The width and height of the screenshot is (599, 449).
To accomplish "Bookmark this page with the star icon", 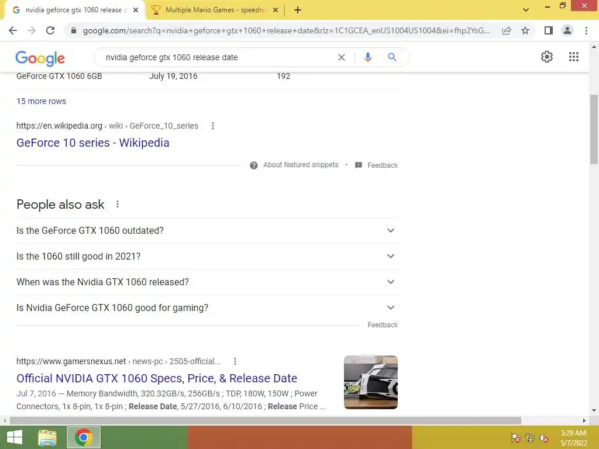I will [x=525, y=30].
